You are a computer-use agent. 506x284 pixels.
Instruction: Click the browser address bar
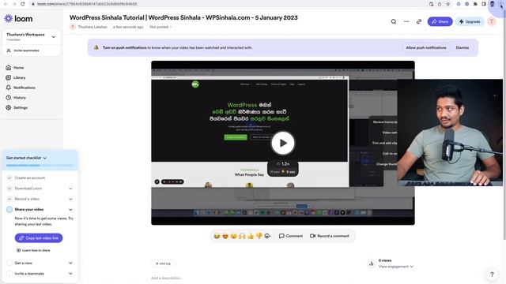coord(226,4)
